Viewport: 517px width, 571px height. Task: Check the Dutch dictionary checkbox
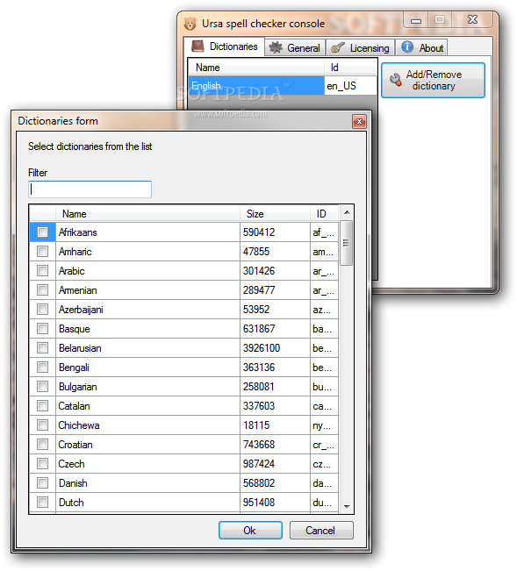(43, 503)
